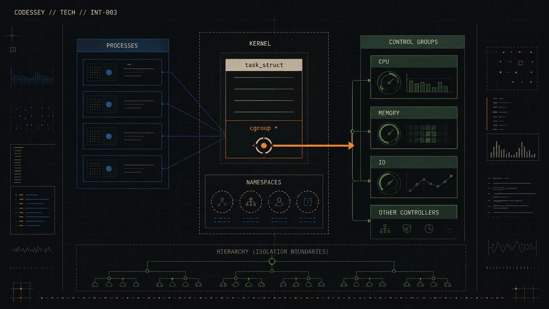This screenshot has width=549, height=309.
Task: Open the orange-and-blue code listing panel
Action: (x=33, y=210)
